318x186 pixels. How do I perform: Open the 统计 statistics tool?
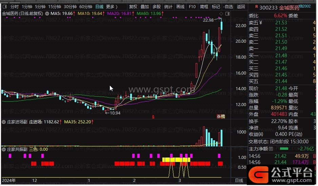click(x=168, y=7)
